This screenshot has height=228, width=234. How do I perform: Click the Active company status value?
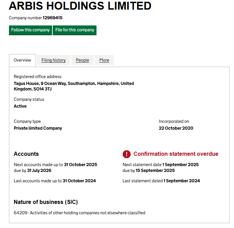20,106
